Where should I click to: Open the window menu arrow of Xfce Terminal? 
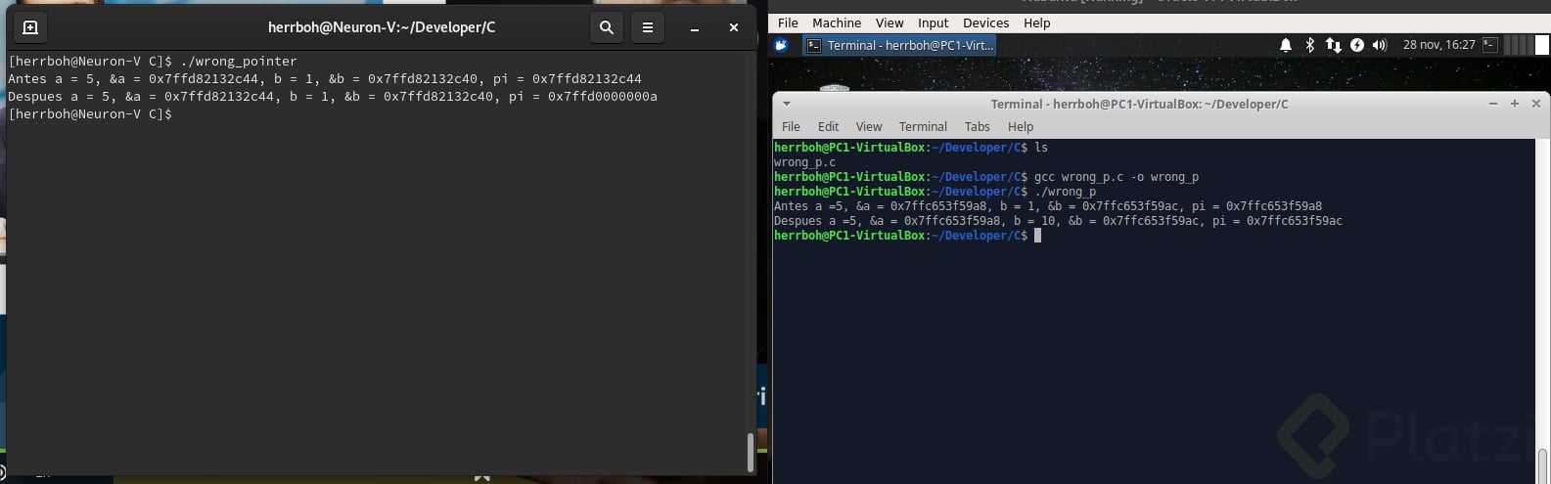tap(786, 104)
